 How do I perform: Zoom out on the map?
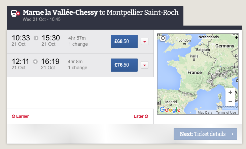click(230, 102)
